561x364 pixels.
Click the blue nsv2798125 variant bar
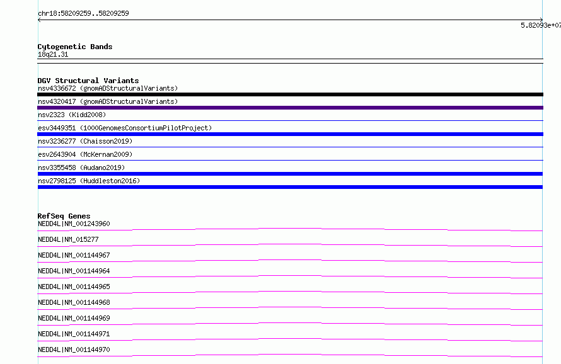pyautogui.click(x=290, y=187)
